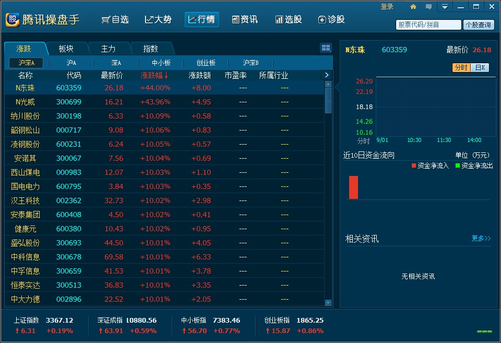This screenshot has height=343, width=501.
Task: Click the 中小板指 index in status bar
Action: (210, 325)
